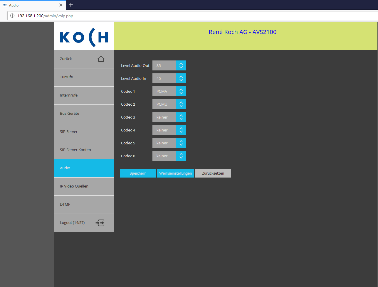This screenshot has width=378, height=287.
Task: Expand the Codec 5 dropdown arrow
Action: click(x=181, y=143)
